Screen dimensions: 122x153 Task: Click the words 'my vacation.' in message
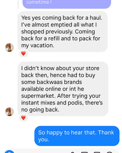38,46
